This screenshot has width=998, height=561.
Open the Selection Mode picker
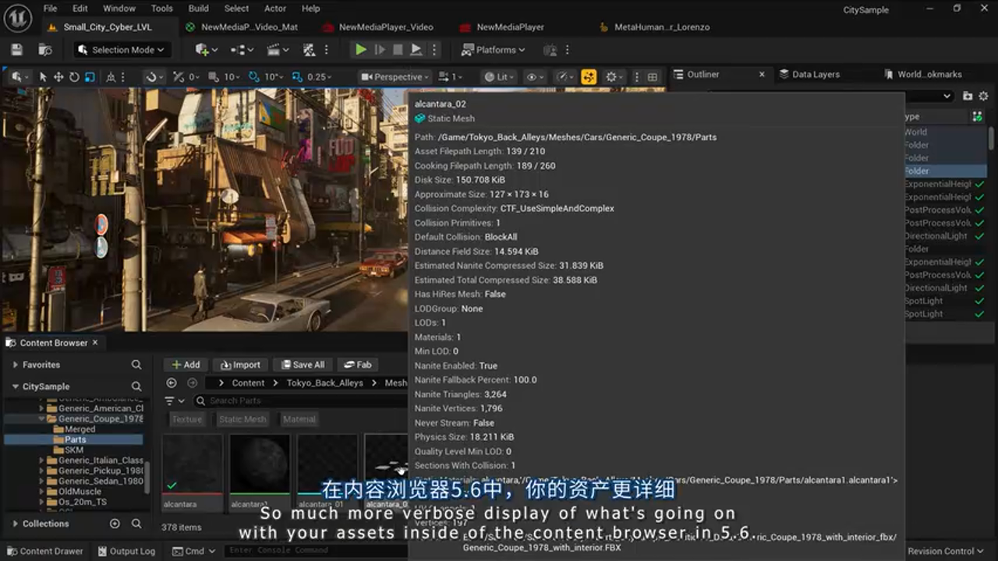(121, 49)
